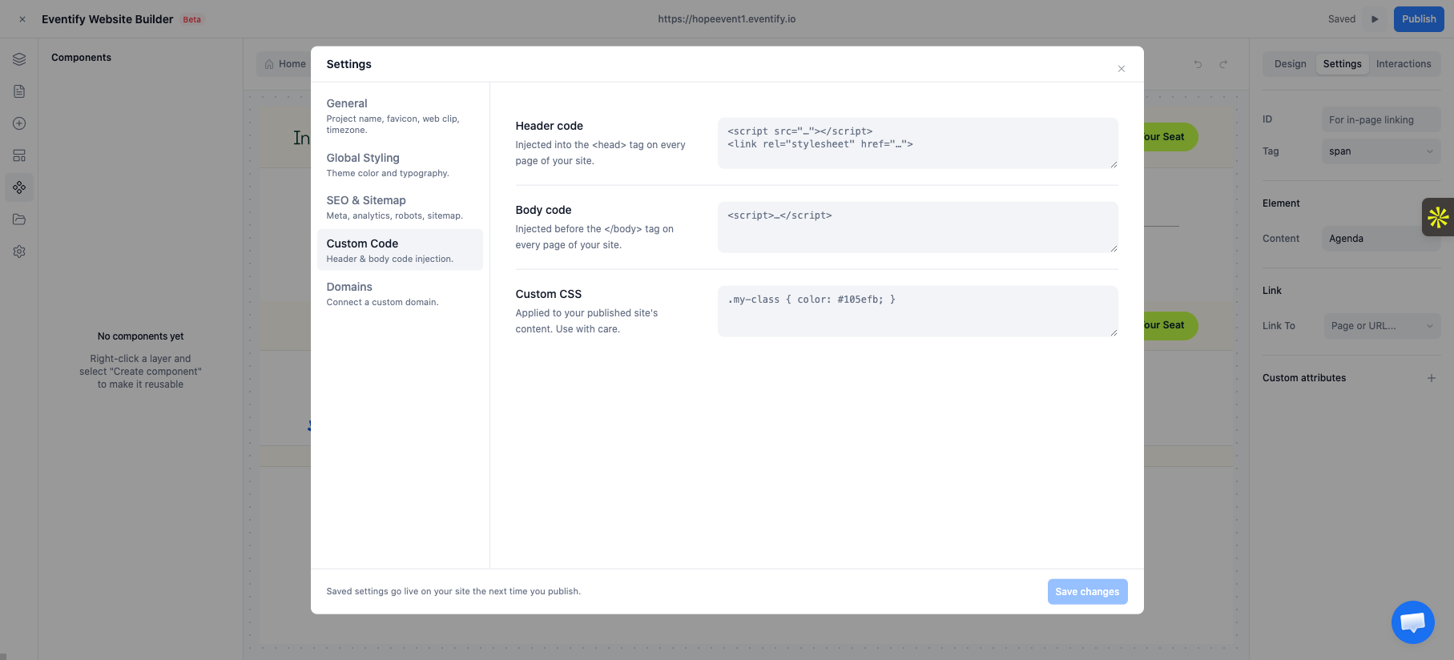Viewport: 1454px width, 660px height.
Task: Click the Add element plus icon
Action: click(x=19, y=123)
